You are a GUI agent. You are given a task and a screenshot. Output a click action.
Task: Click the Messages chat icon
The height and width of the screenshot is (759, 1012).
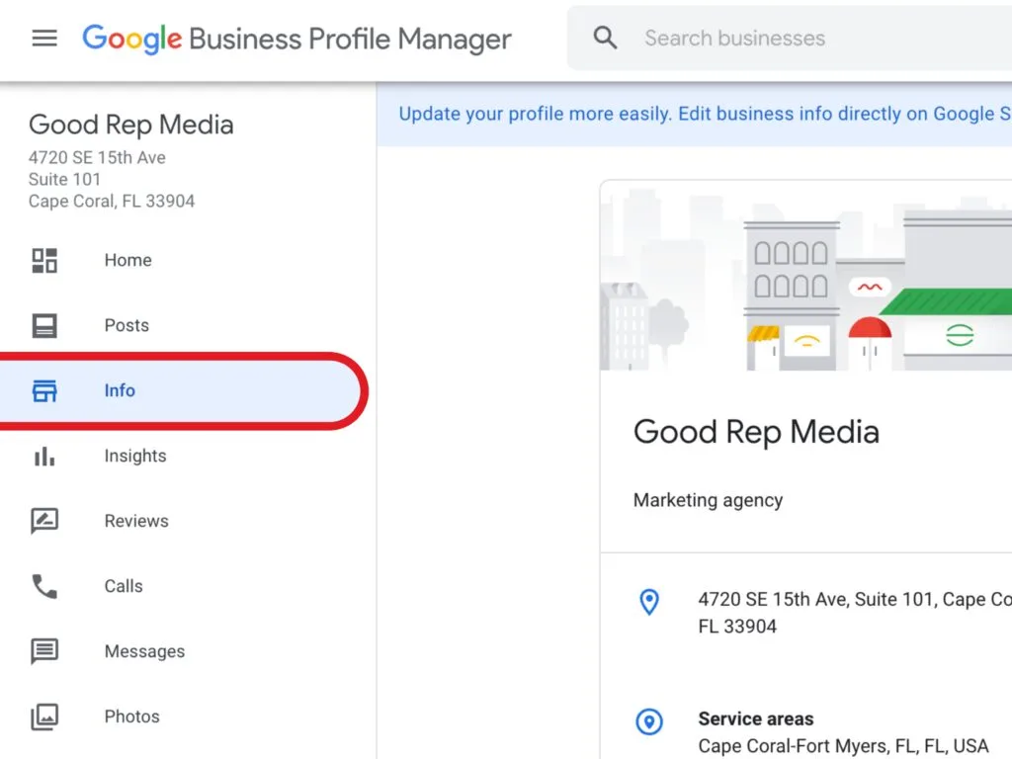pyautogui.click(x=44, y=651)
